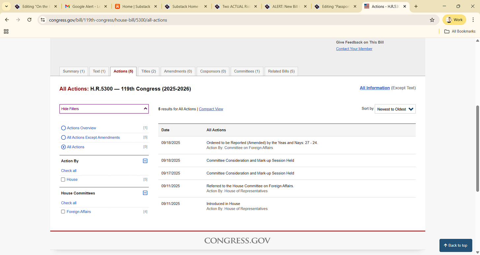Close the Actions - H.R.5300 tab

point(405,6)
